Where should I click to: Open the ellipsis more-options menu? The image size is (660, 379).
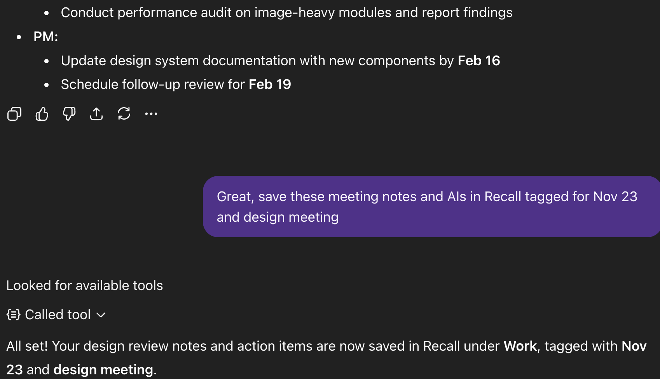(x=151, y=114)
